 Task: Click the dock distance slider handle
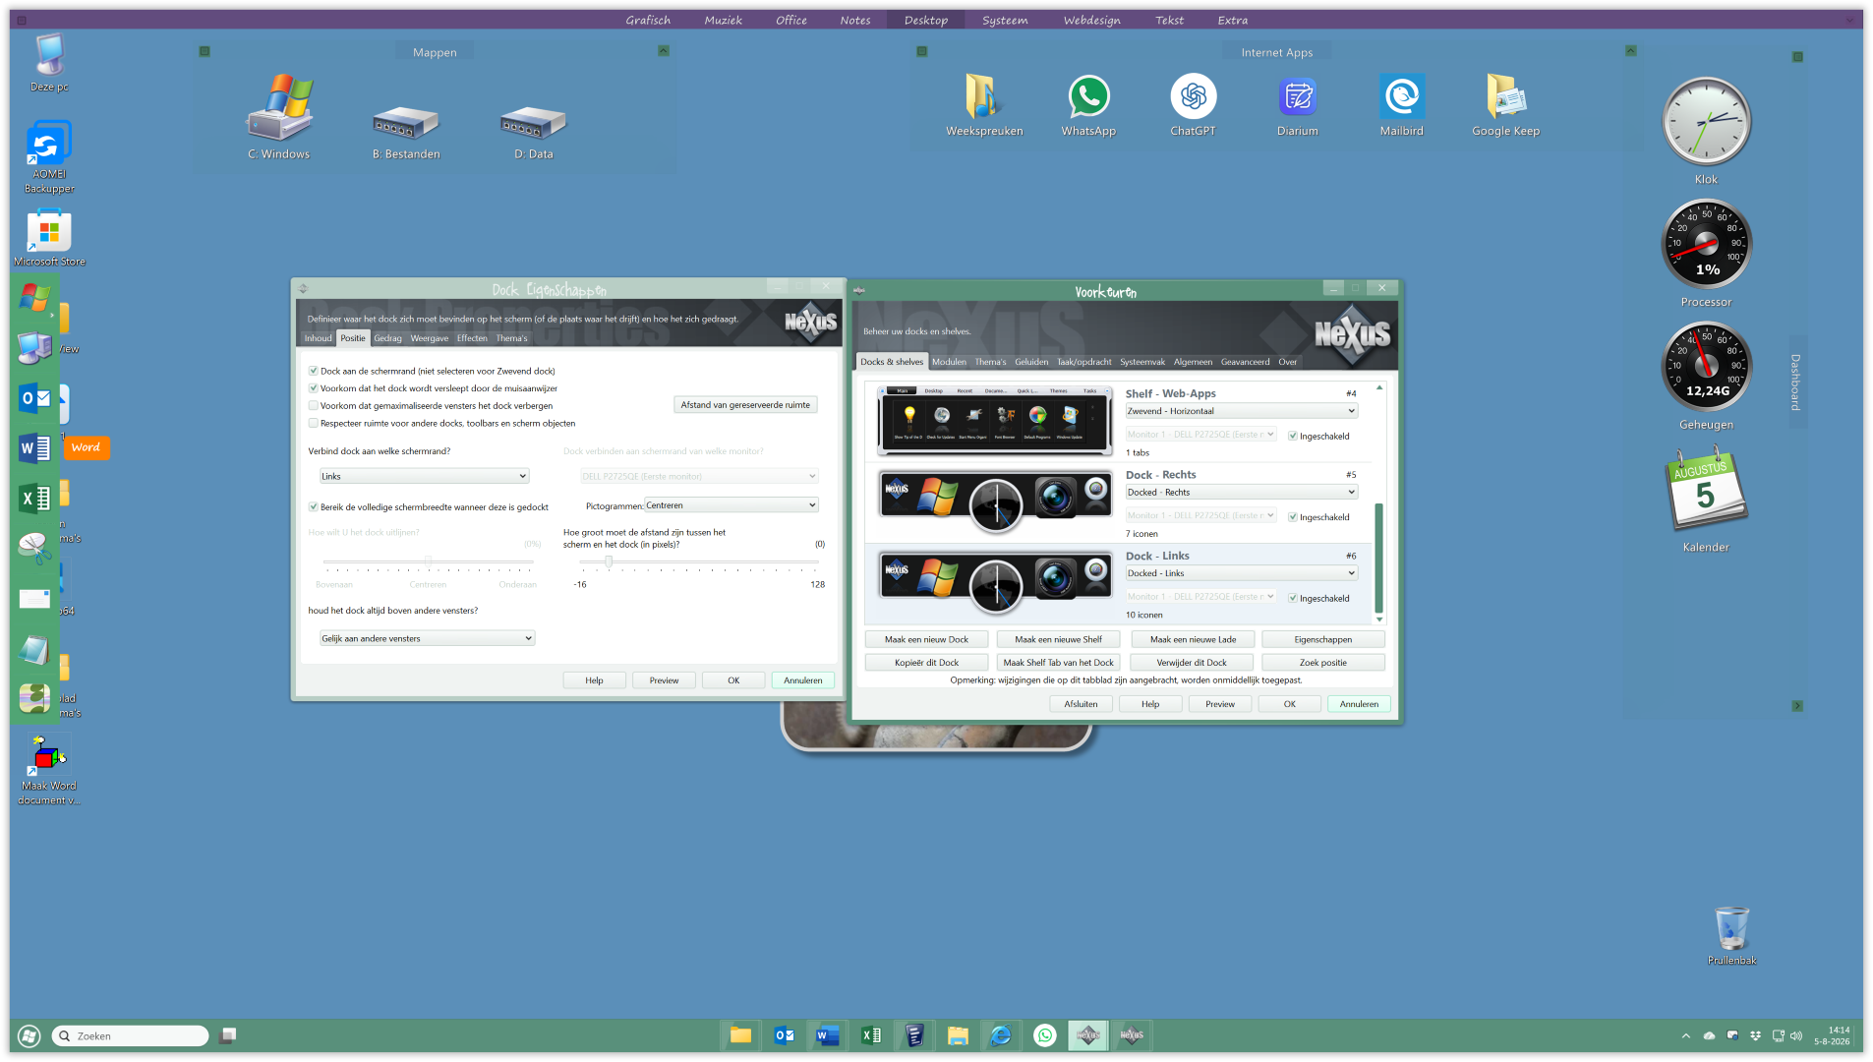(x=609, y=562)
